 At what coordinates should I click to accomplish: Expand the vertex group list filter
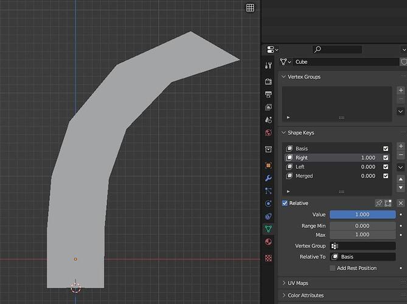point(288,117)
